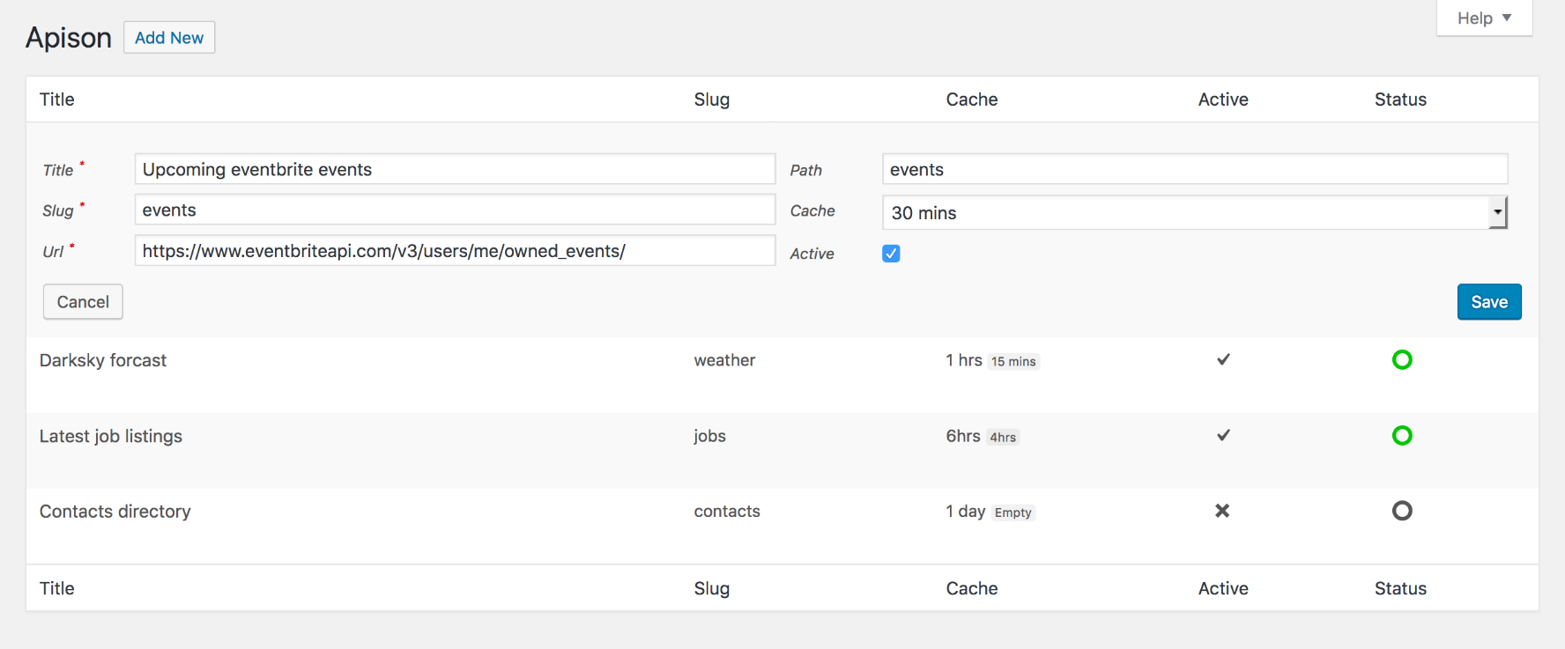Viewport: 1565px width, 649px height.
Task: Click green status circle for Latest job listings
Action: tap(1401, 435)
